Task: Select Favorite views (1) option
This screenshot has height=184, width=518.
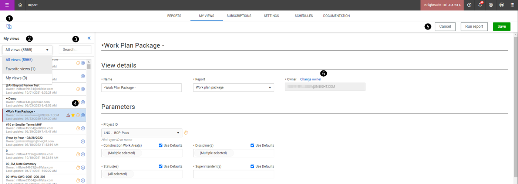Action: 21,69
